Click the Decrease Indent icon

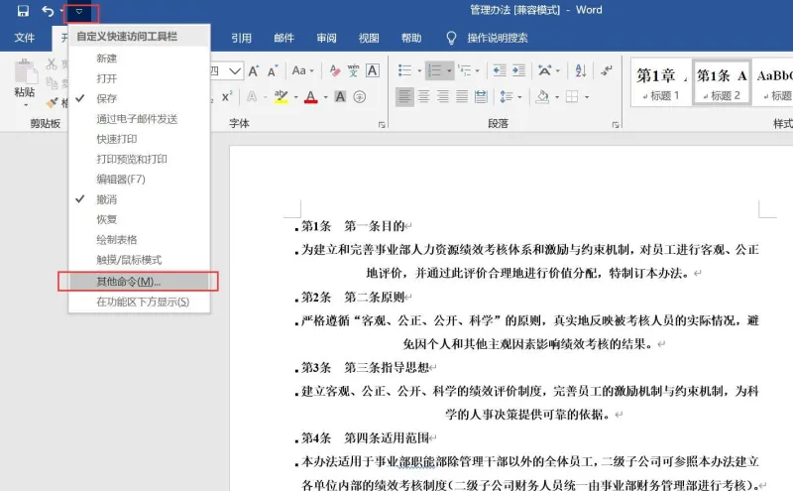point(500,70)
